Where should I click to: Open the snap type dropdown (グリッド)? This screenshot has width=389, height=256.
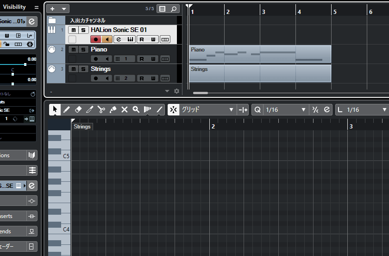click(207, 109)
